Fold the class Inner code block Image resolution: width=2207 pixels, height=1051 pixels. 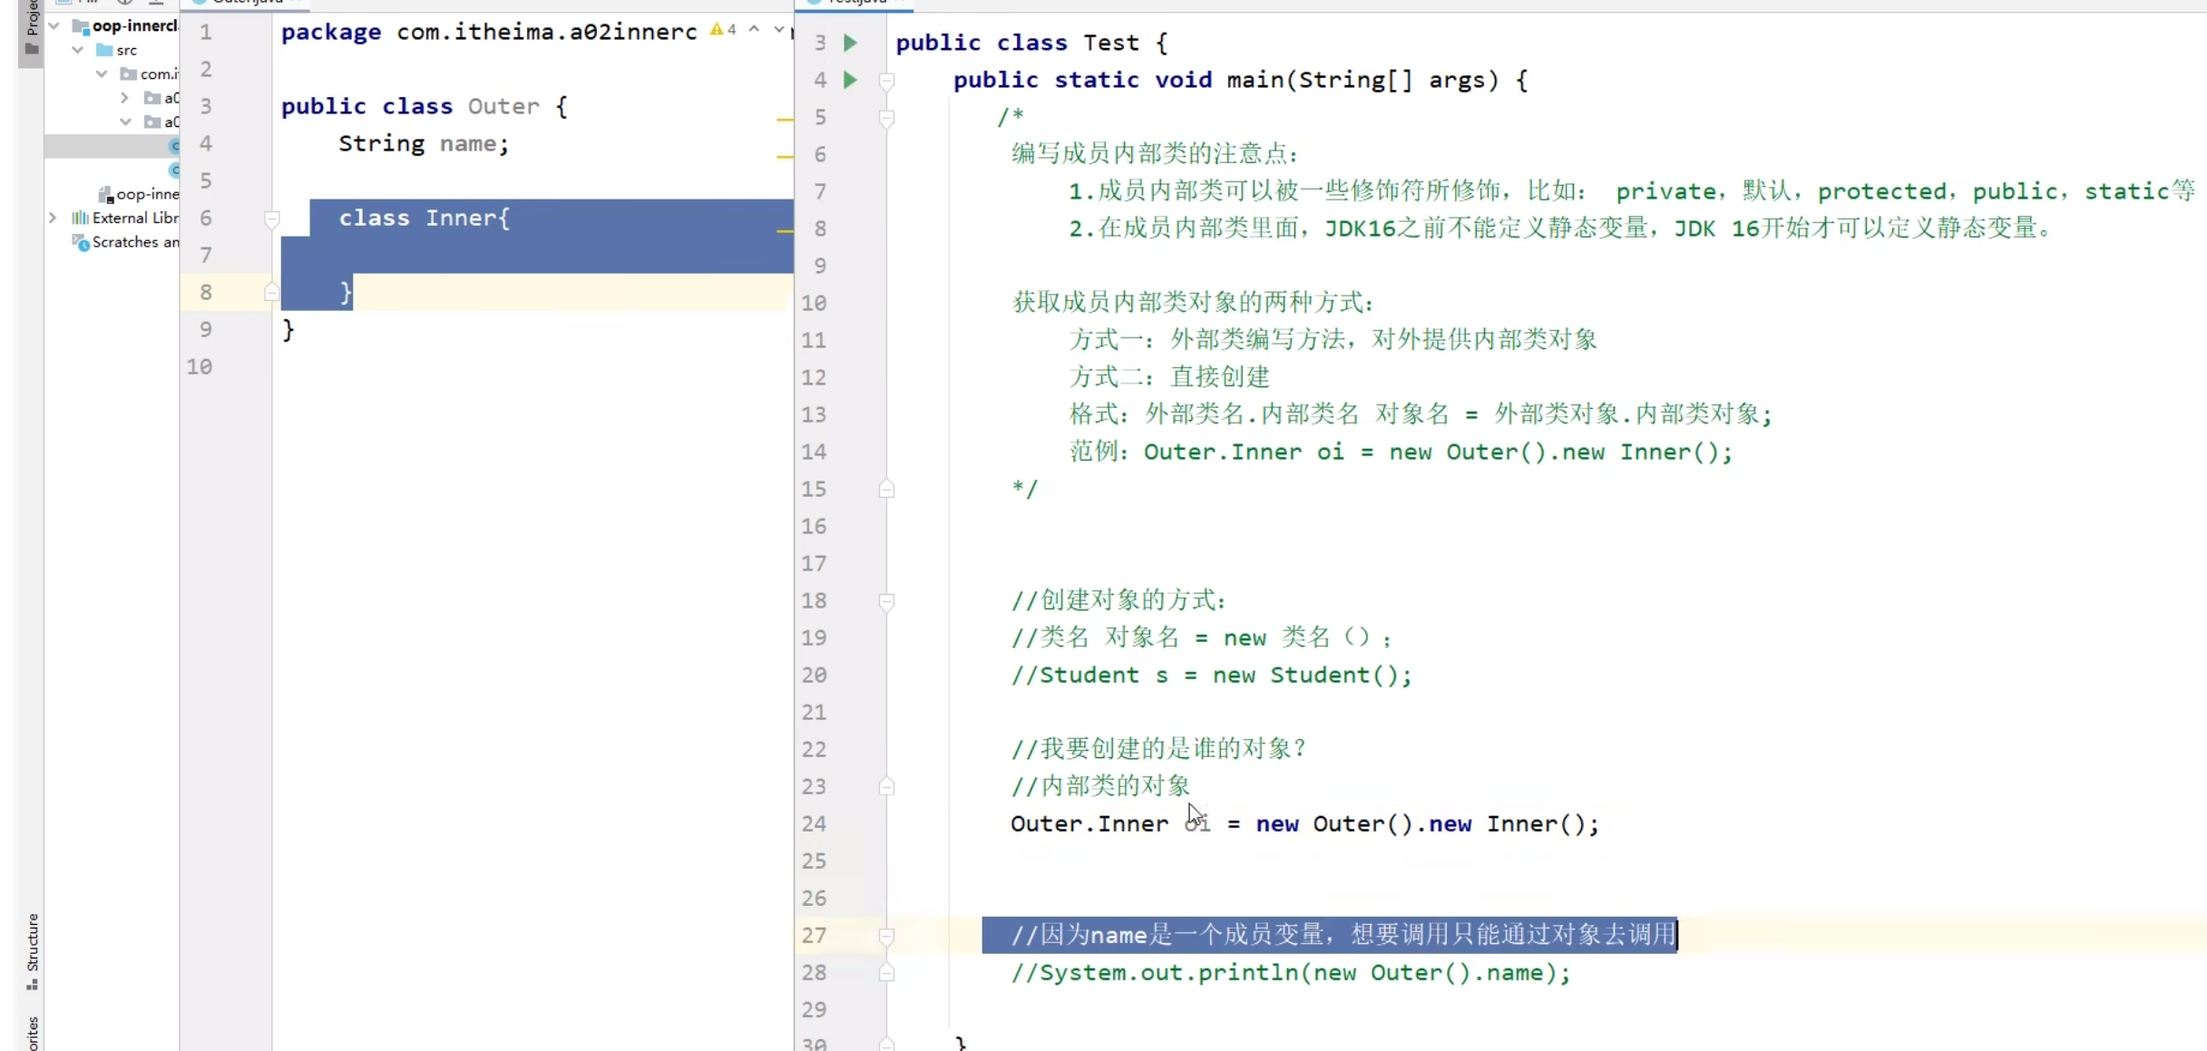(x=271, y=219)
